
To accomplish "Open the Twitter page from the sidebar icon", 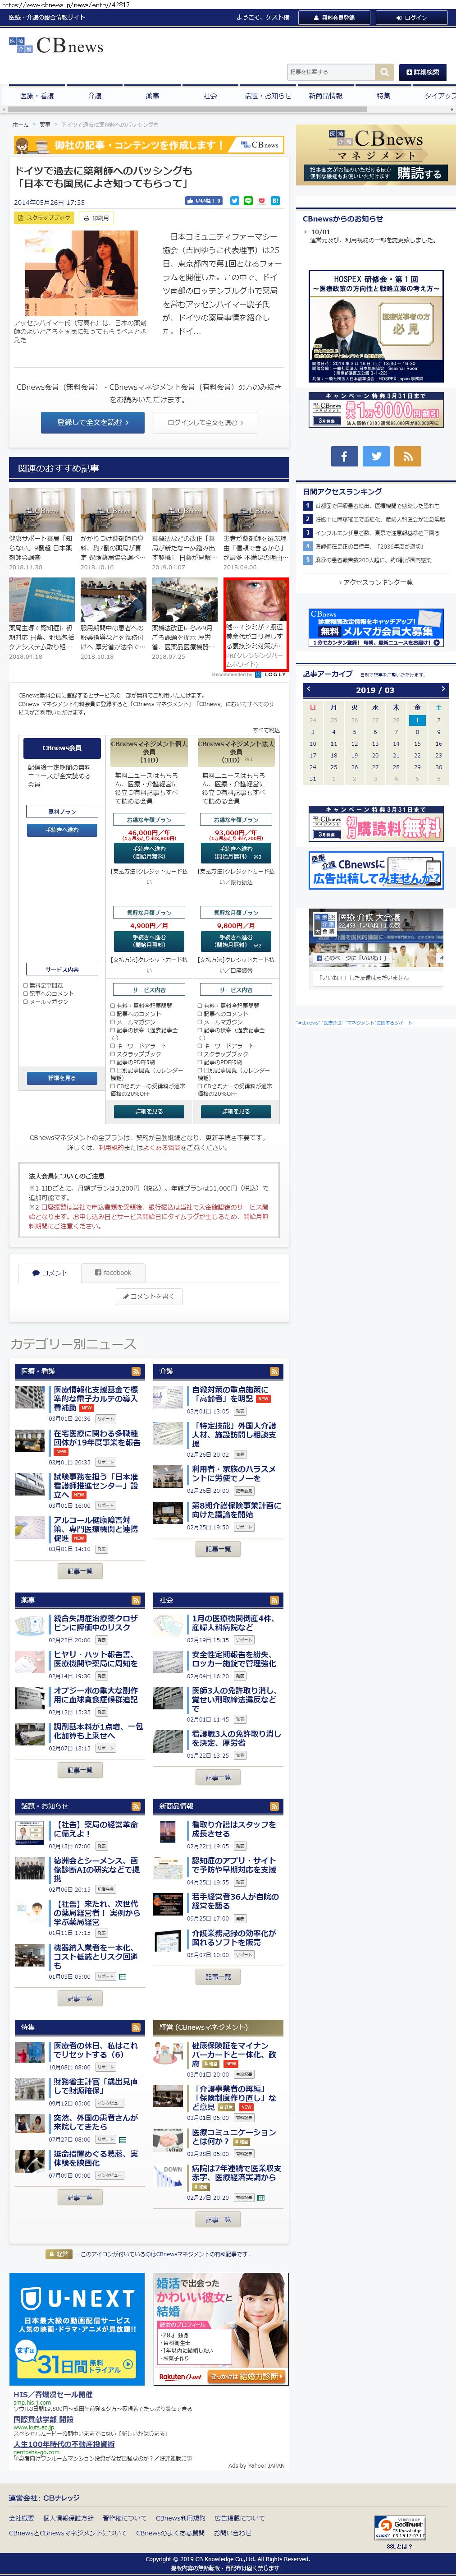I will pyautogui.click(x=375, y=456).
